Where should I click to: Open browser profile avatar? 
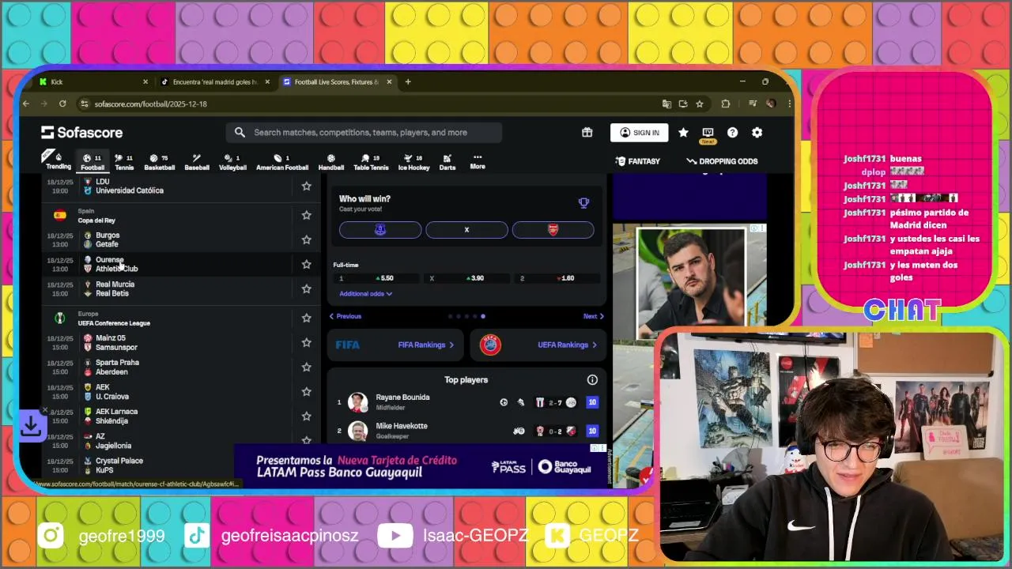point(770,104)
